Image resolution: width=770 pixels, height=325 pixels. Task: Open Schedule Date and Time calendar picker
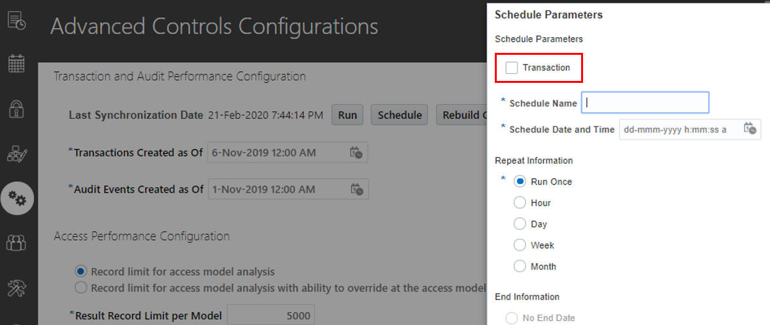point(749,129)
